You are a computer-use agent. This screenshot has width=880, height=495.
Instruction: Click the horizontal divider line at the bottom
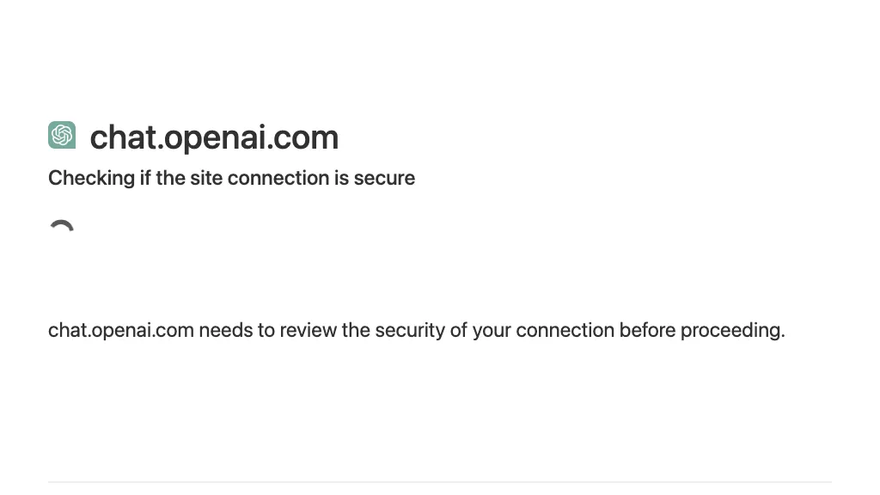(x=440, y=481)
